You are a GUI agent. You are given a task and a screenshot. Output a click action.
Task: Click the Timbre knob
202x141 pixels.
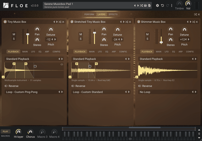click(179, 4)
